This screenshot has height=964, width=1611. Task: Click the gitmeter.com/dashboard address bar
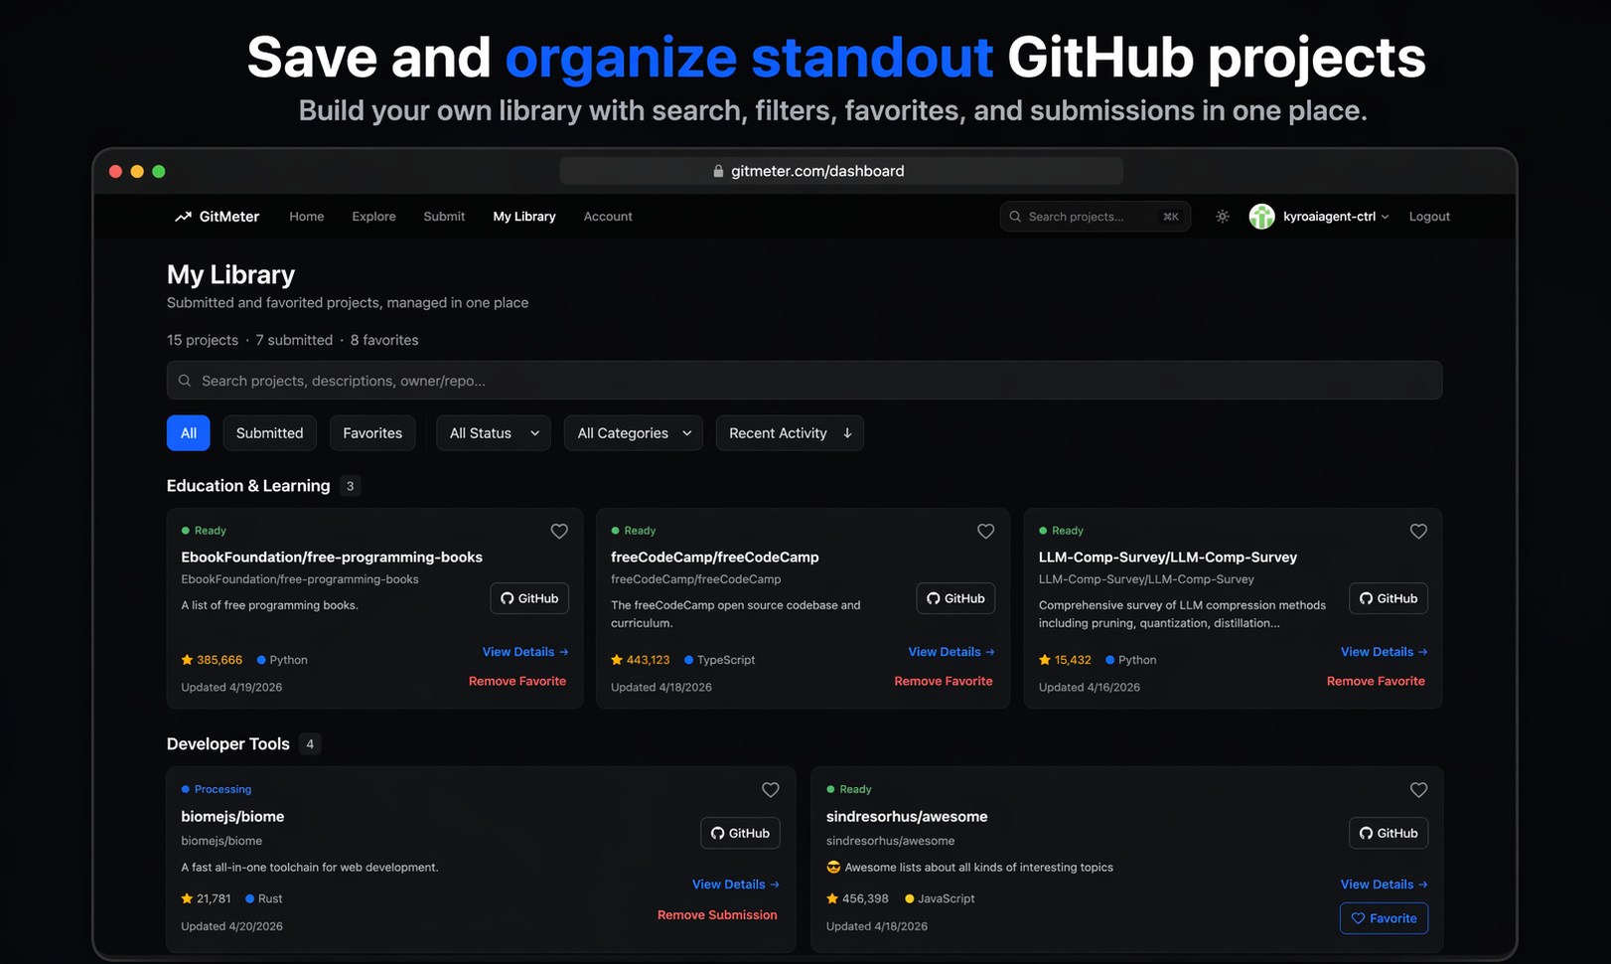(841, 171)
